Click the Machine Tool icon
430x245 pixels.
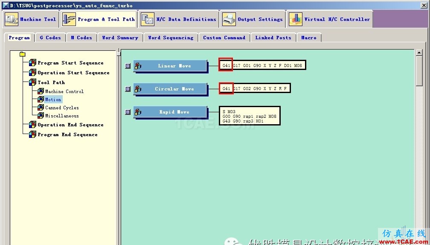[12, 19]
